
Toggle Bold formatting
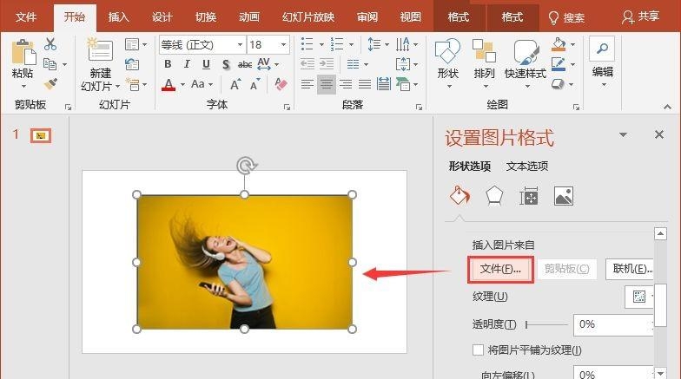coord(168,64)
